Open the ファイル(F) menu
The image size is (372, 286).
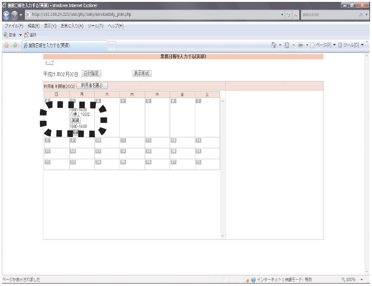(14, 26)
